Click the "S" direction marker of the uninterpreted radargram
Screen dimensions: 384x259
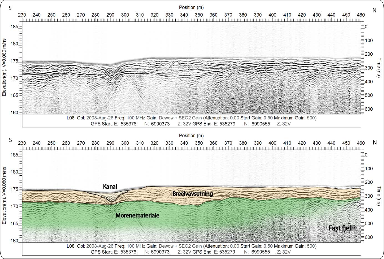click(x=10, y=8)
